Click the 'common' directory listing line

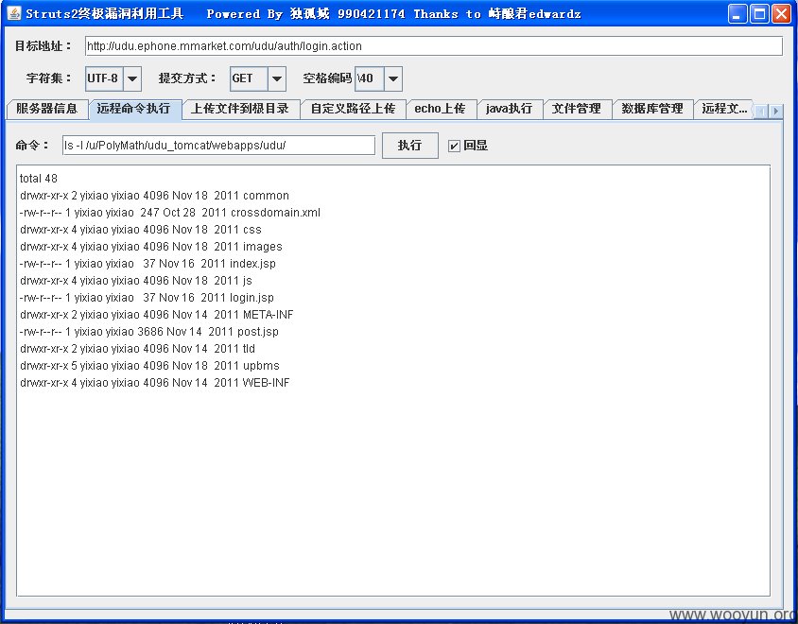(x=154, y=196)
